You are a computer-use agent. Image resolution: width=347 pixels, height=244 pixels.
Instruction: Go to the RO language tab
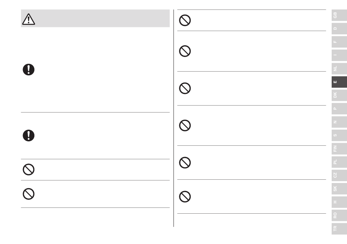339,215
